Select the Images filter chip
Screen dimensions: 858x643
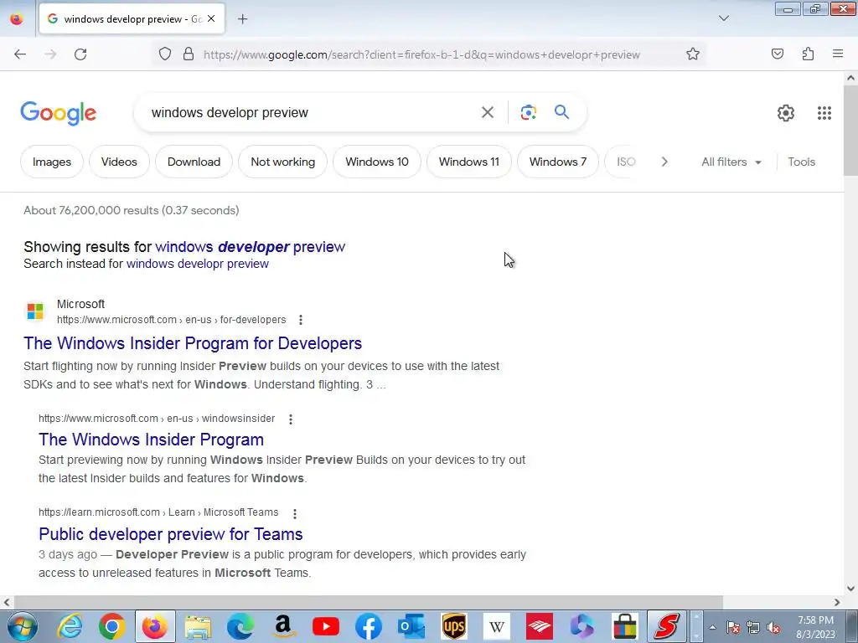coord(52,162)
